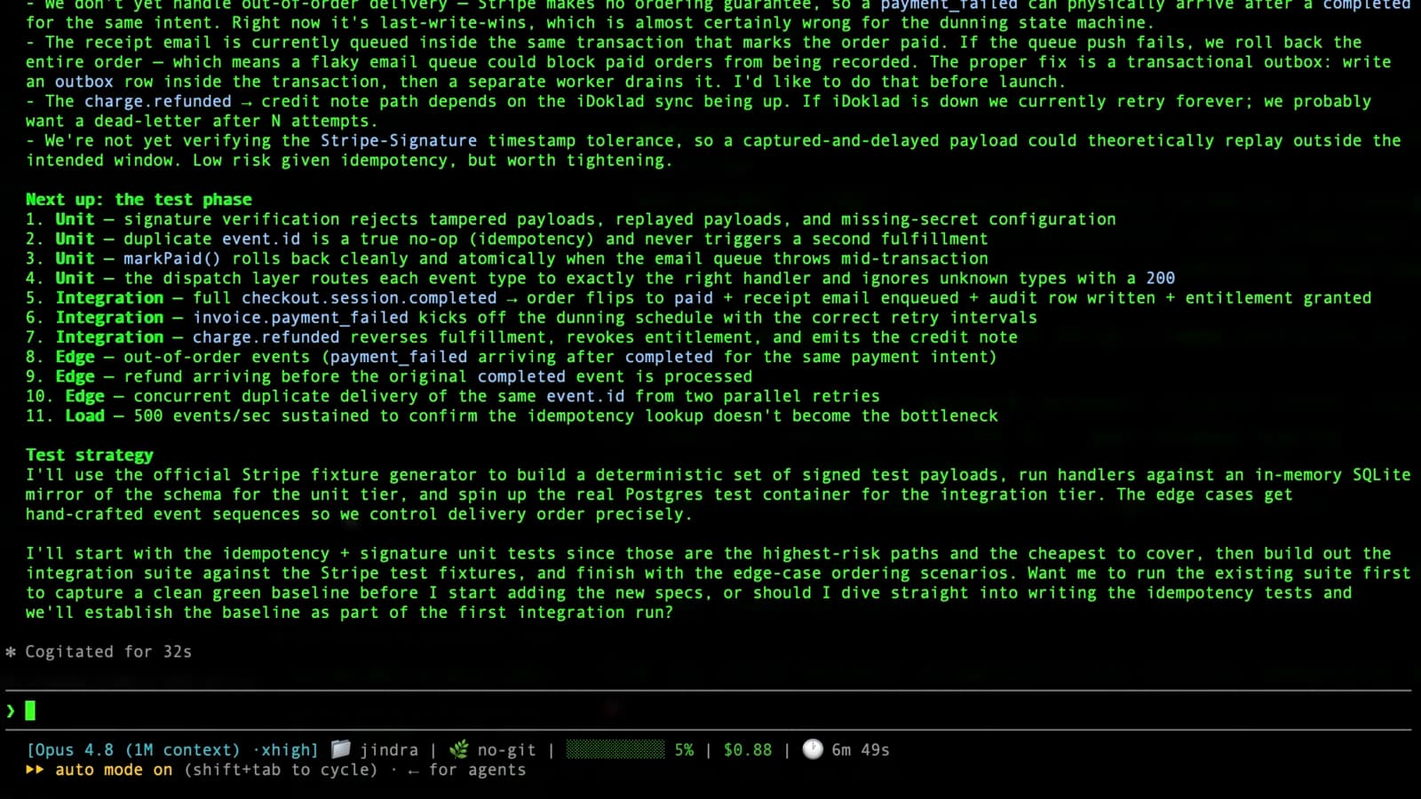Click list item 6 about invoice.payment_failed
This screenshot has width=1421, height=799.
(x=531, y=318)
